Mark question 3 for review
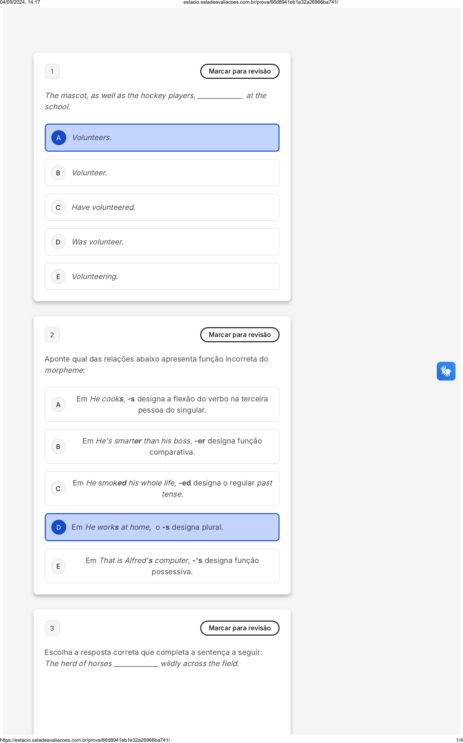The width and height of the screenshot is (463, 743). pyautogui.click(x=240, y=628)
